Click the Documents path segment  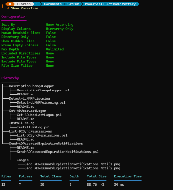pos(53,4)
